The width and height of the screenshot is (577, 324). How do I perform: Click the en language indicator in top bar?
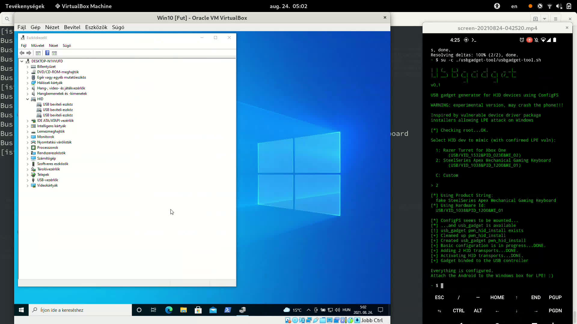(x=514, y=6)
